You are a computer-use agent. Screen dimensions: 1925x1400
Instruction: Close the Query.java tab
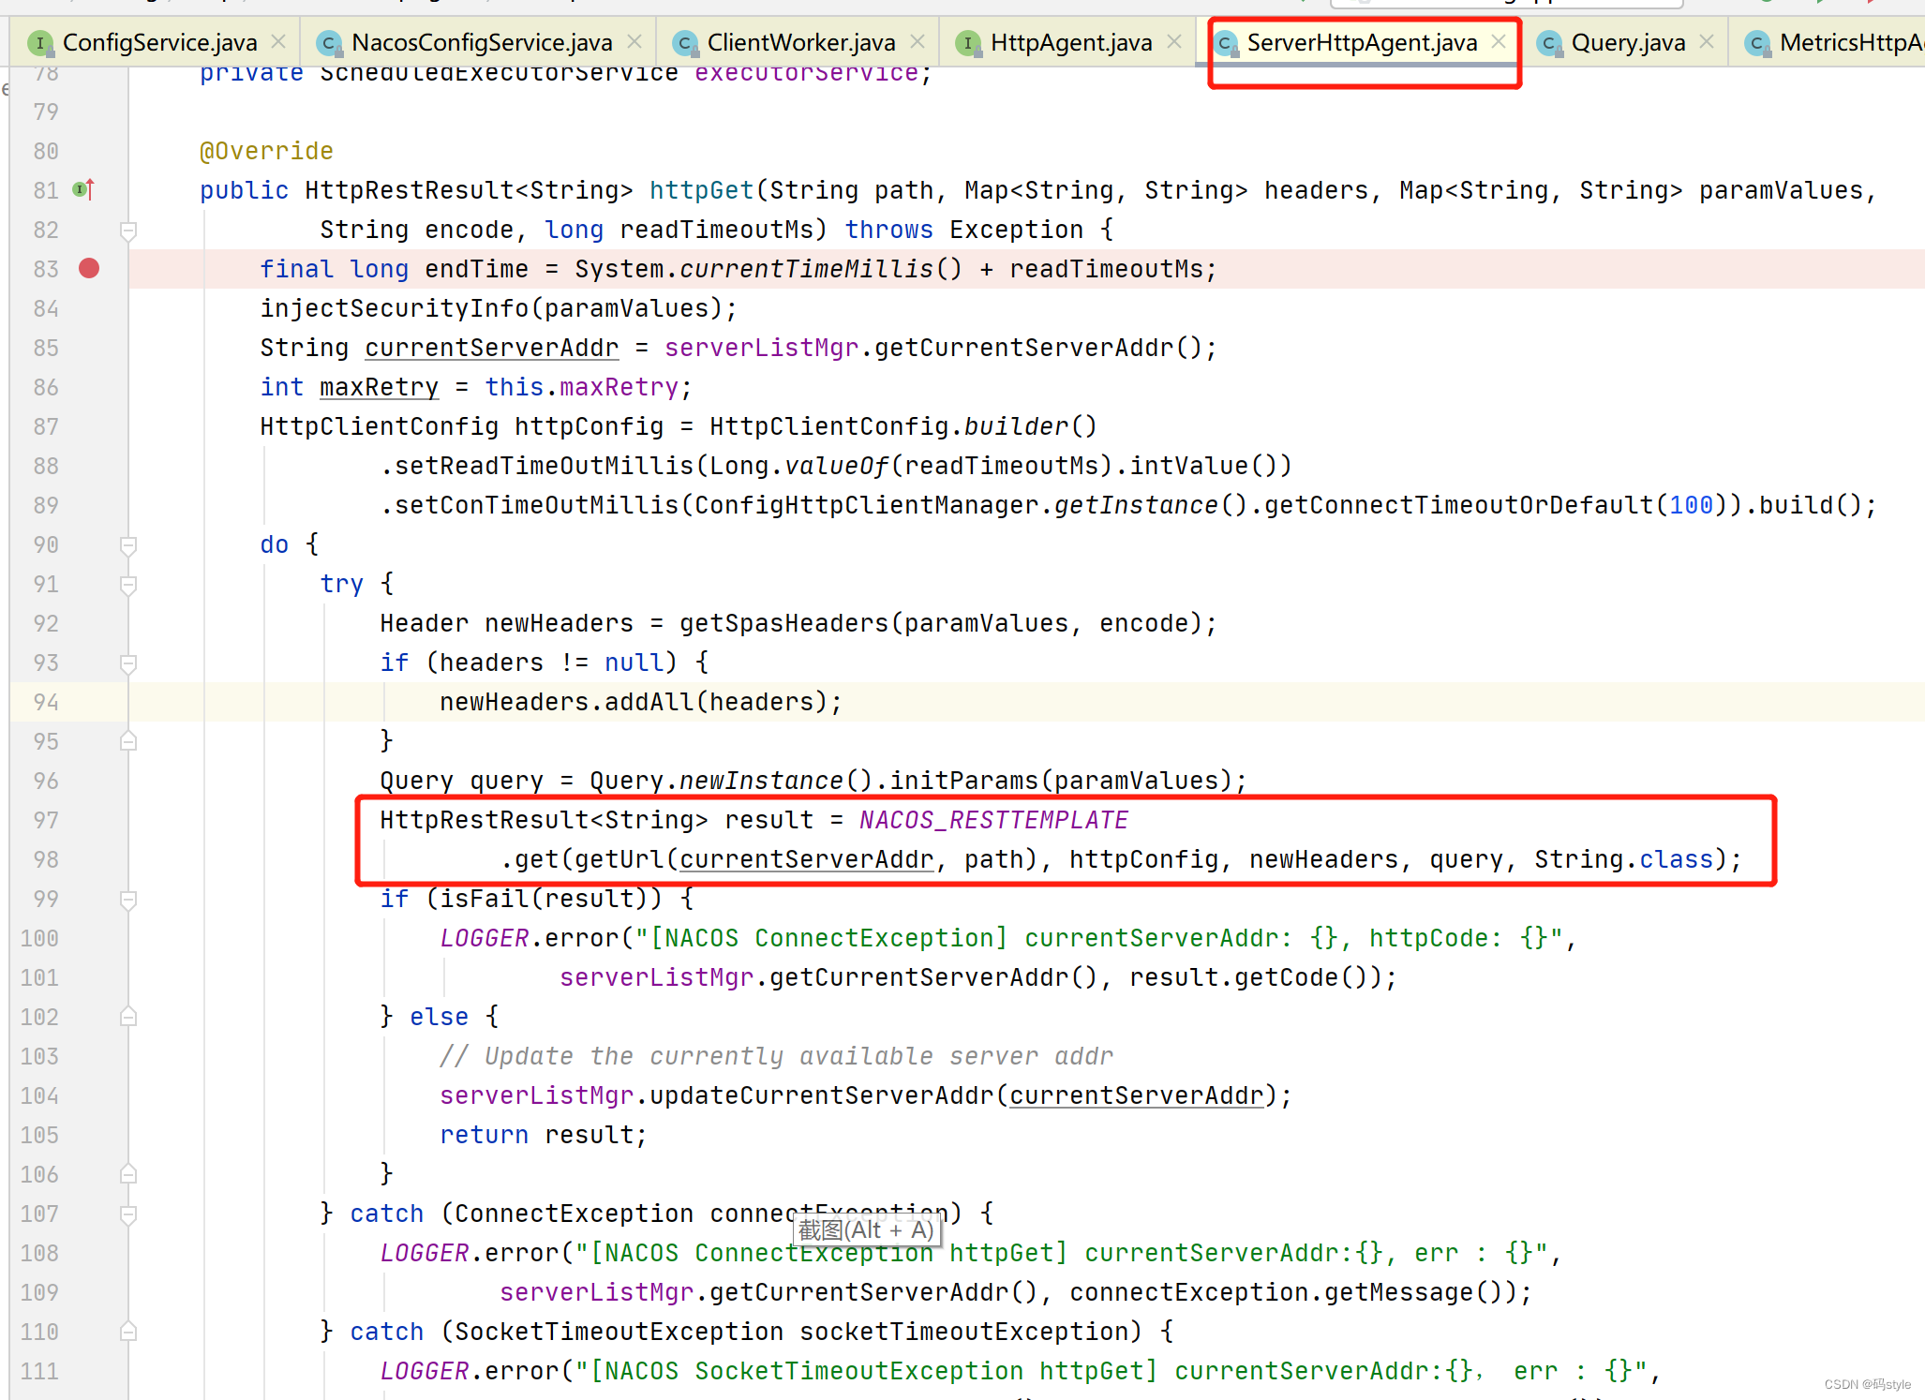point(1707,42)
